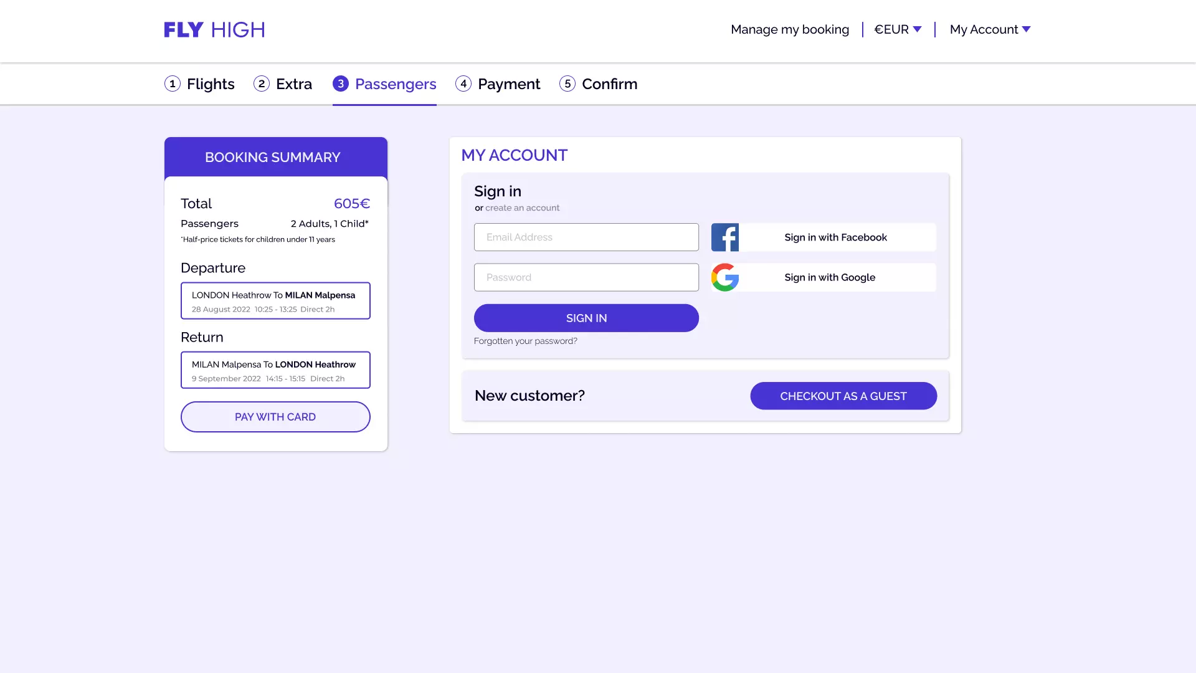Open the Payment step tab
The height and width of the screenshot is (673, 1196).
point(509,84)
